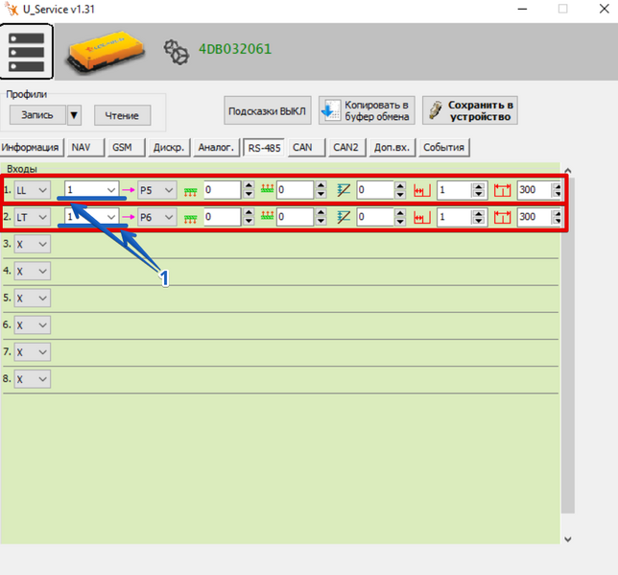Open the P6 parameter dropdown
Image resolution: width=618 pixels, height=575 pixels.
point(156,217)
